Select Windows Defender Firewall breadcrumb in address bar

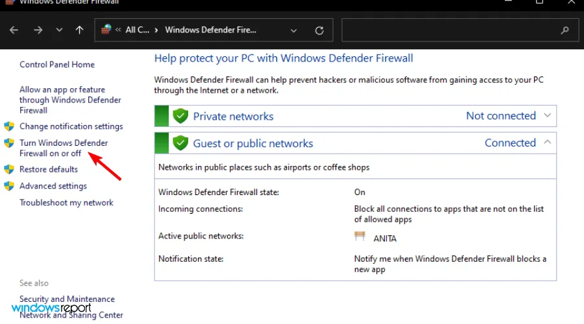(211, 30)
